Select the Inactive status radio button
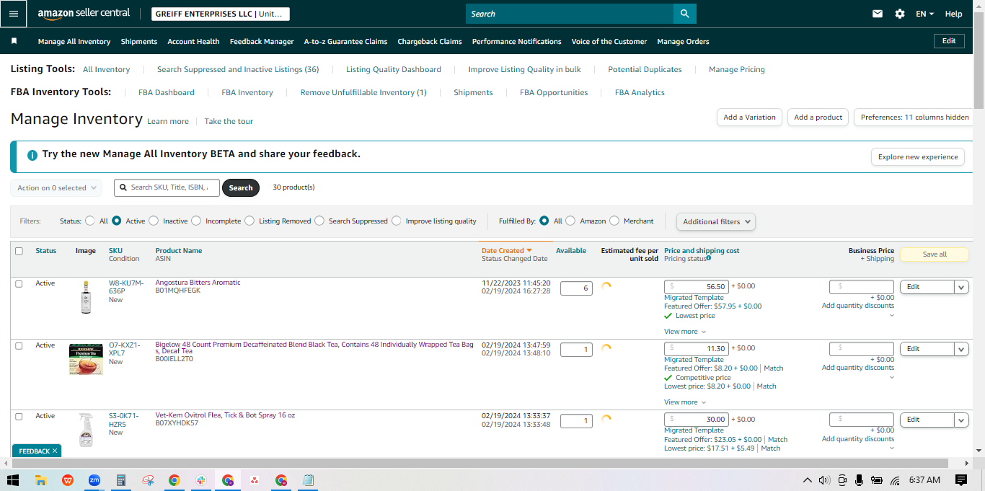The height and width of the screenshot is (491, 985). tap(154, 221)
